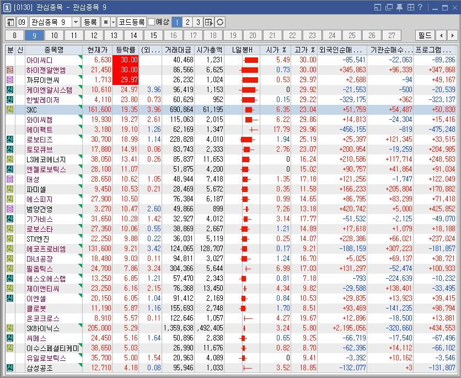This screenshot has height=378, width=461.
Task: Switch to watchlist tab 10
Action: pyautogui.click(x=54, y=36)
